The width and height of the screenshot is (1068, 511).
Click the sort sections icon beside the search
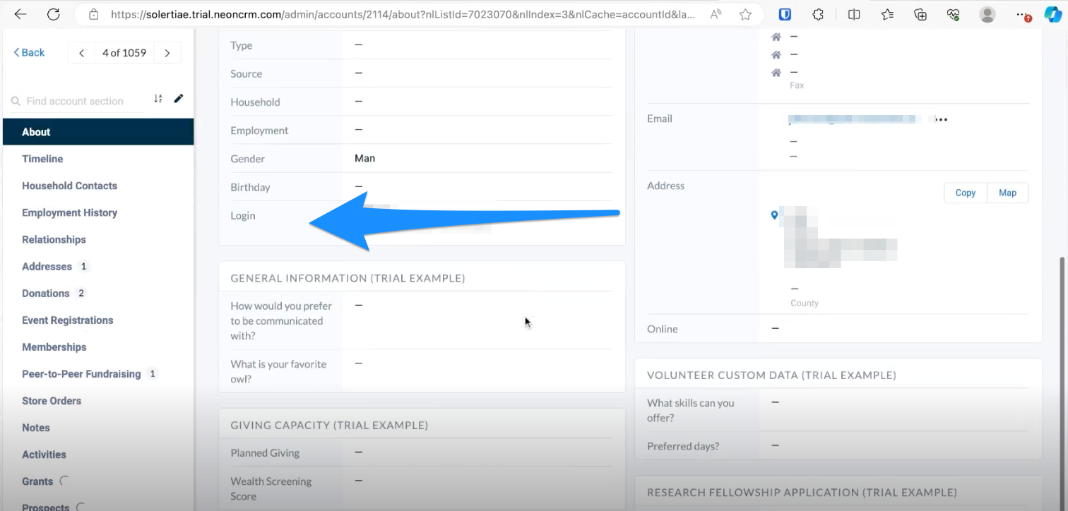click(158, 100)
